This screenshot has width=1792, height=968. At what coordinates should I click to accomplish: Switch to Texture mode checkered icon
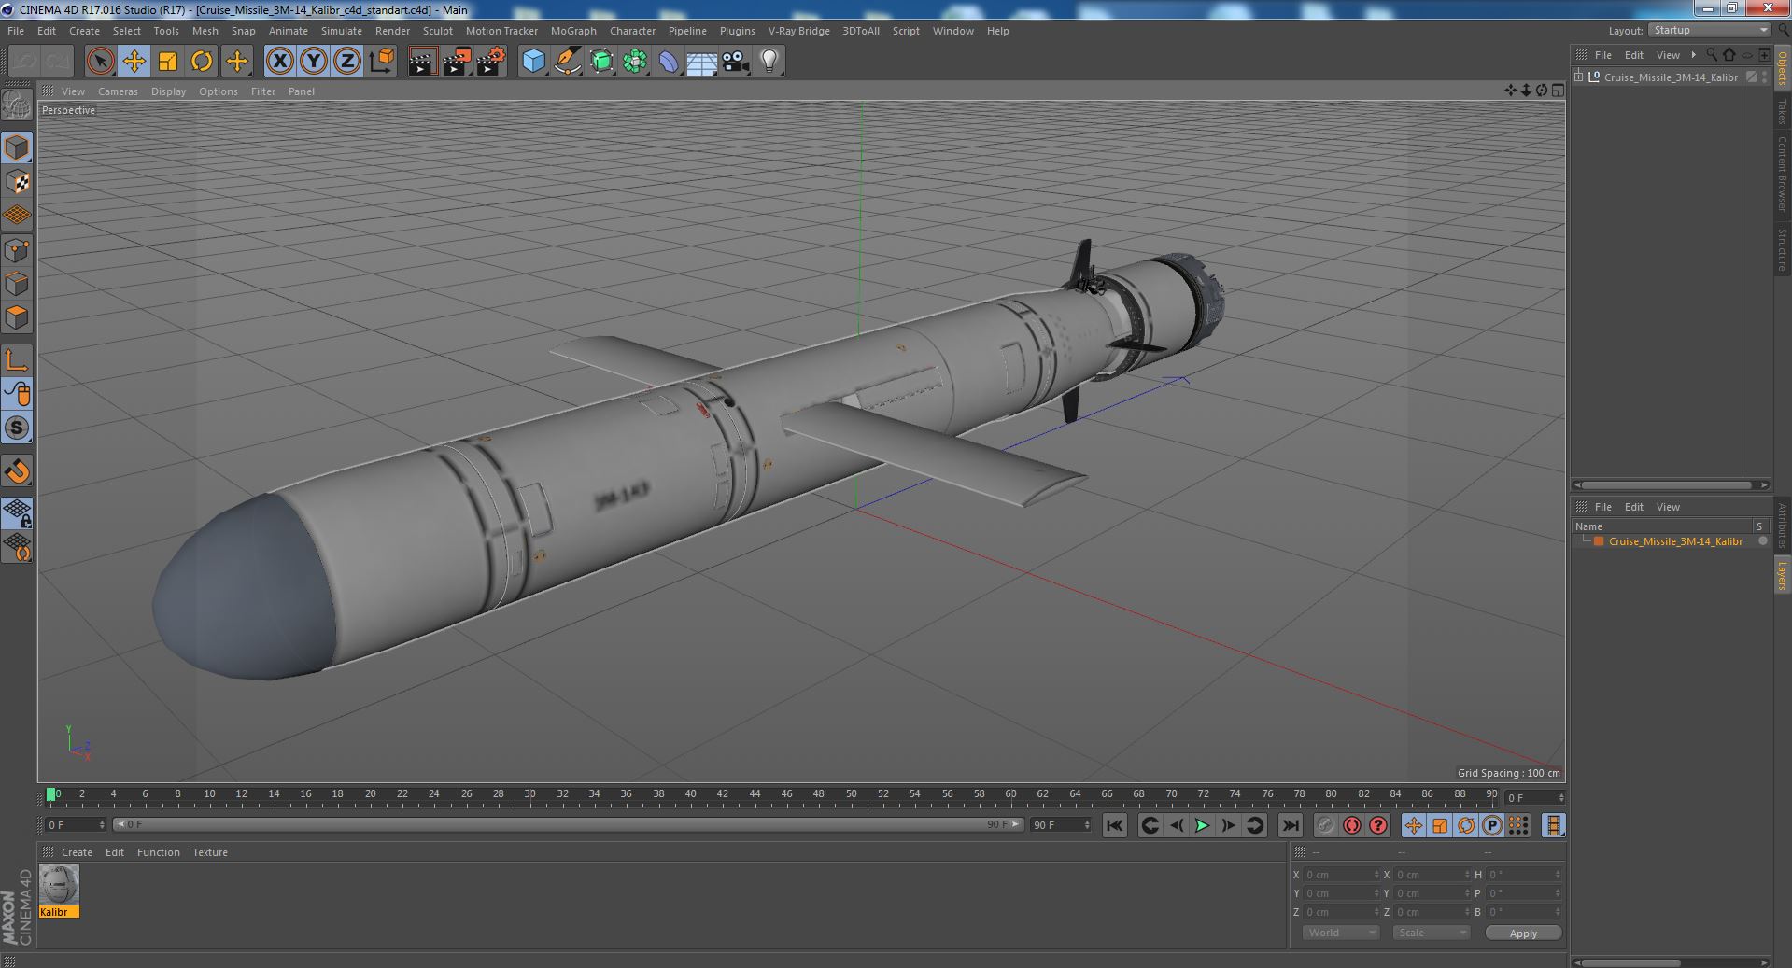(17, 181)
